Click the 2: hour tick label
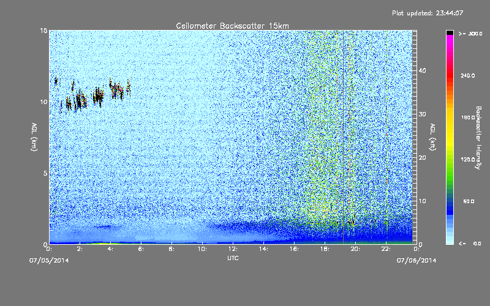The height and width of the screenshot is (306, 490). [x=80, y=249]
